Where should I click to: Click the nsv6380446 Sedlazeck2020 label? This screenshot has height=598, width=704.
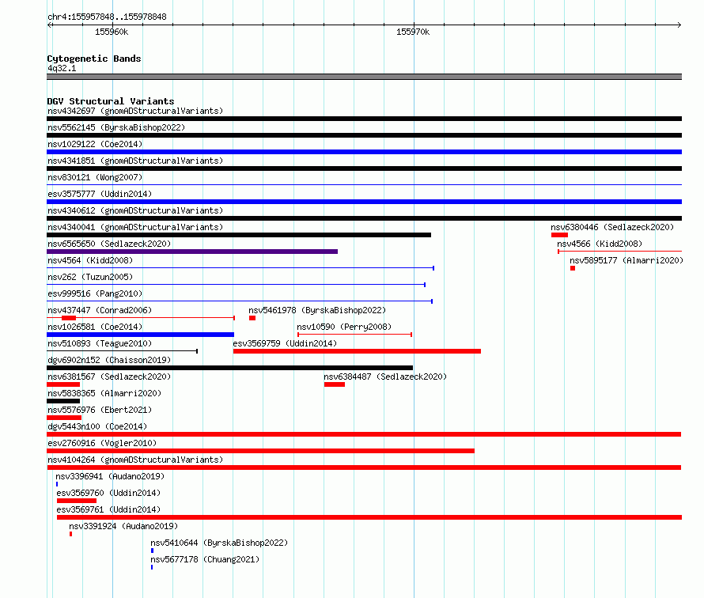[612, 227]
